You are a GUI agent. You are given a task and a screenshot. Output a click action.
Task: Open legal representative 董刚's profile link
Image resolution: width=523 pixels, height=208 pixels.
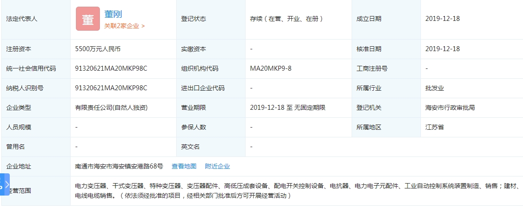click(x=113, y=15)
